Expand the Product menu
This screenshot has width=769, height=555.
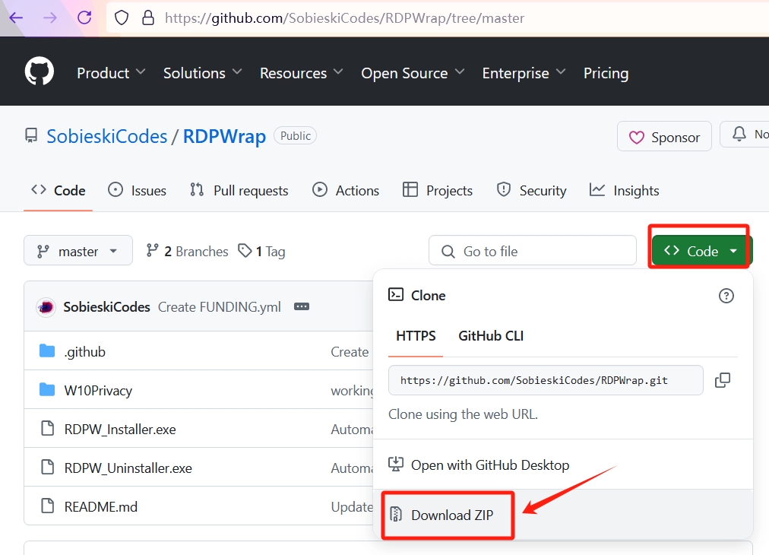click(111, 73)
